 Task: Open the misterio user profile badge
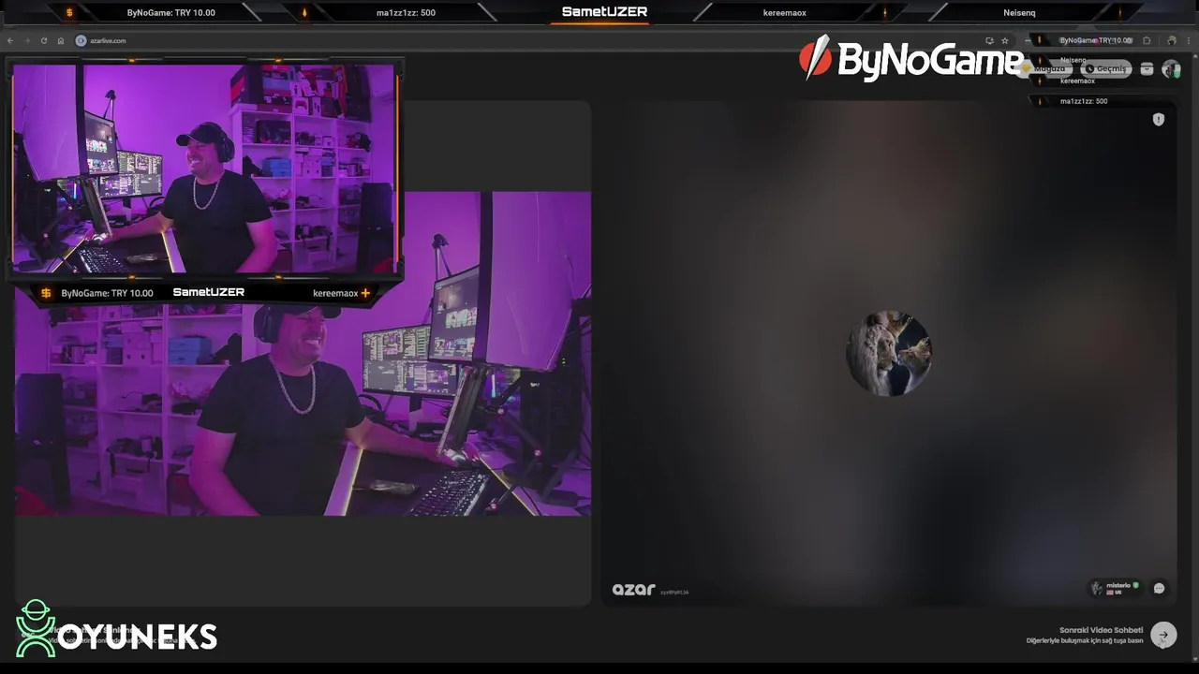point(1115,588)
